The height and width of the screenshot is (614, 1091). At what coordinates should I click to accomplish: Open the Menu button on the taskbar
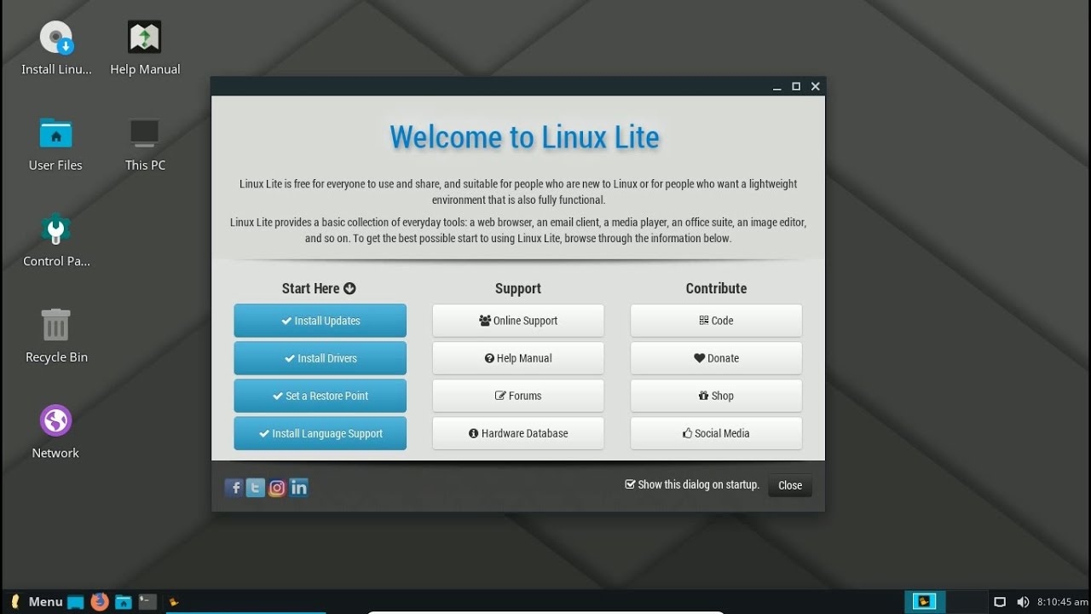pyautogui.click(x=36, y=602)
